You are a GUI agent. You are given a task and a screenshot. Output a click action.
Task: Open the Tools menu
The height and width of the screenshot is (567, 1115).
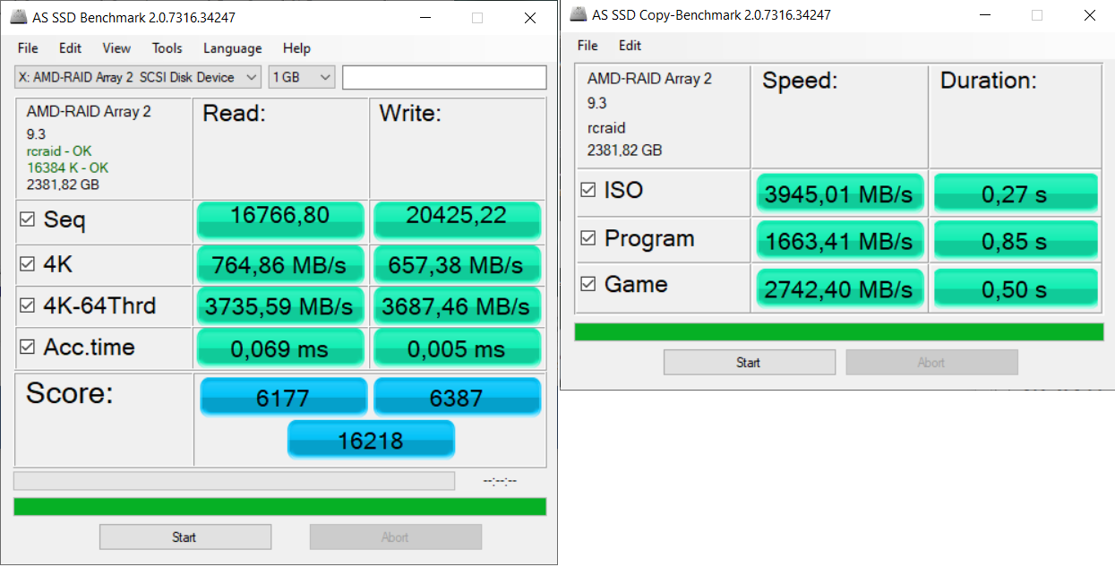coord(167,48)
